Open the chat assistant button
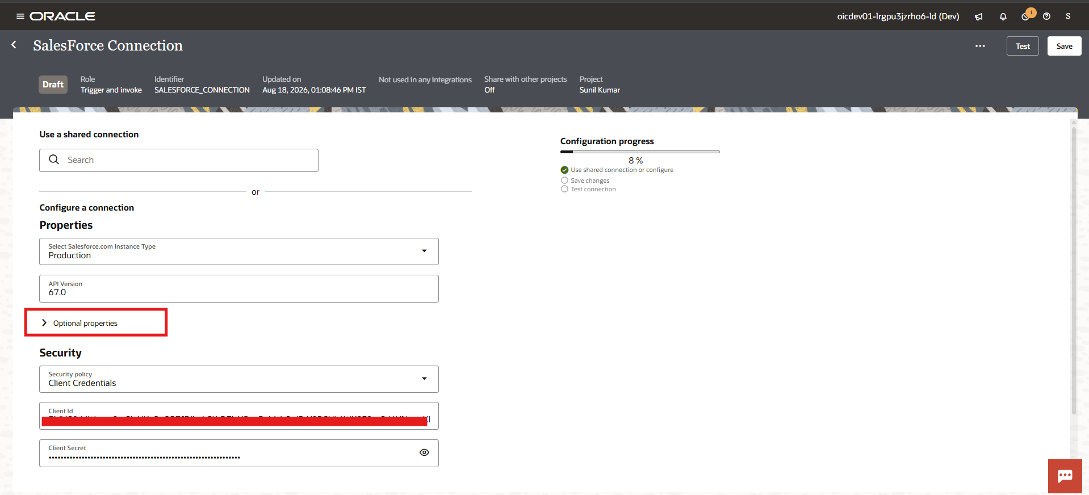Screen dimensions: 1089x495 pos(1065,476)
